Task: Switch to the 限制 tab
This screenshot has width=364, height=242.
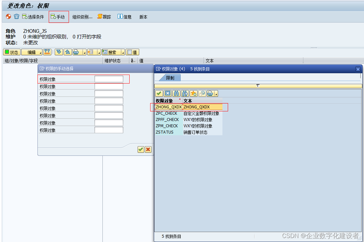Action: pos(171,78)
